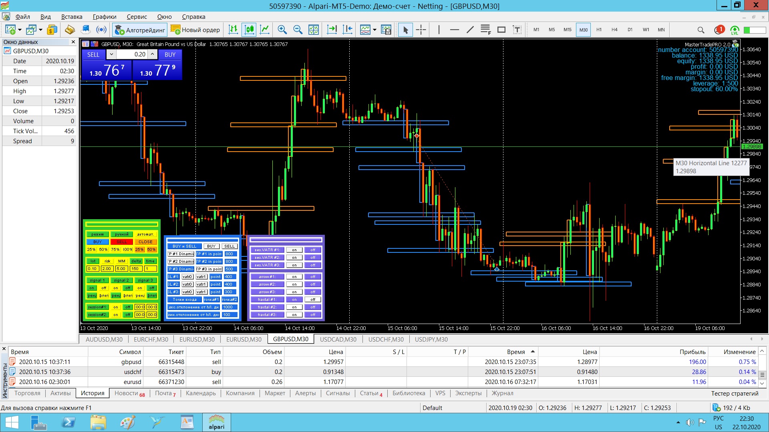The height and width of the screenshot is (432, 769).
Task: Select the crosshair cursor tool
Action: click(x=421, y=30)
